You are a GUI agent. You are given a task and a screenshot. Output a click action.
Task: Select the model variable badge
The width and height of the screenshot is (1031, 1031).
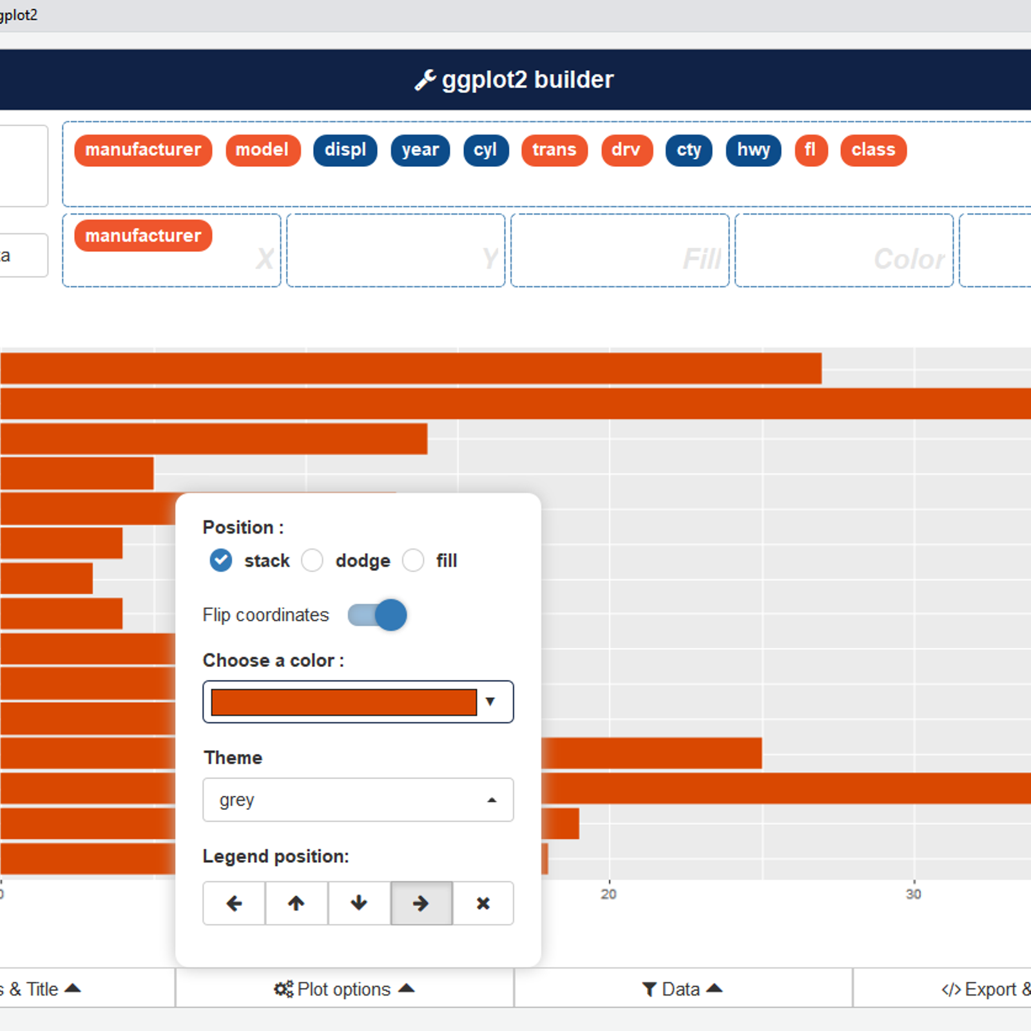(x=262, y=150)
